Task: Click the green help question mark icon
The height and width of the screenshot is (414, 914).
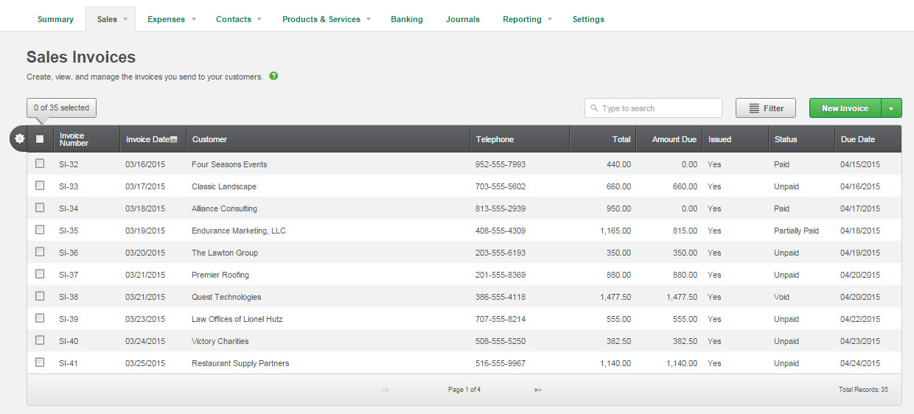Action: click(273, 76)
